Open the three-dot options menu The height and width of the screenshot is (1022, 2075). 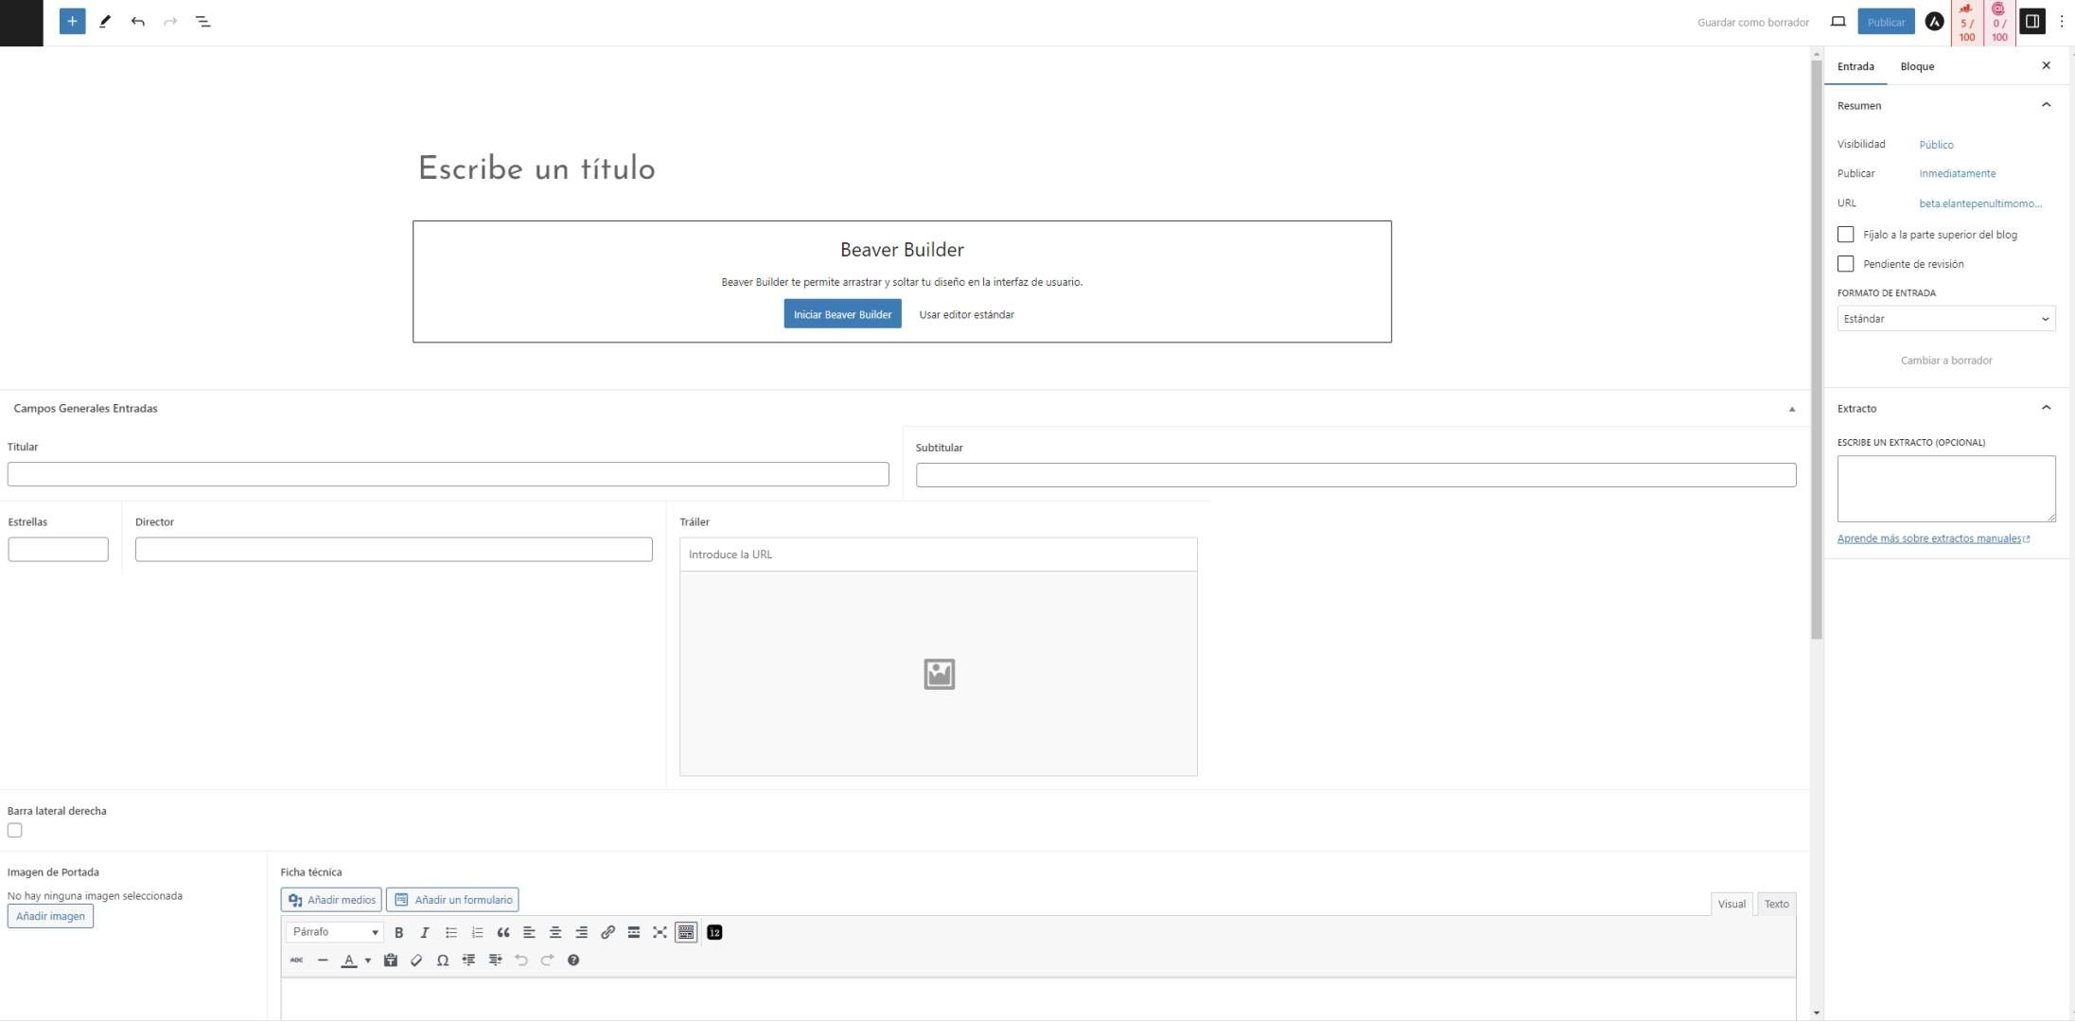pos(2061,21)
